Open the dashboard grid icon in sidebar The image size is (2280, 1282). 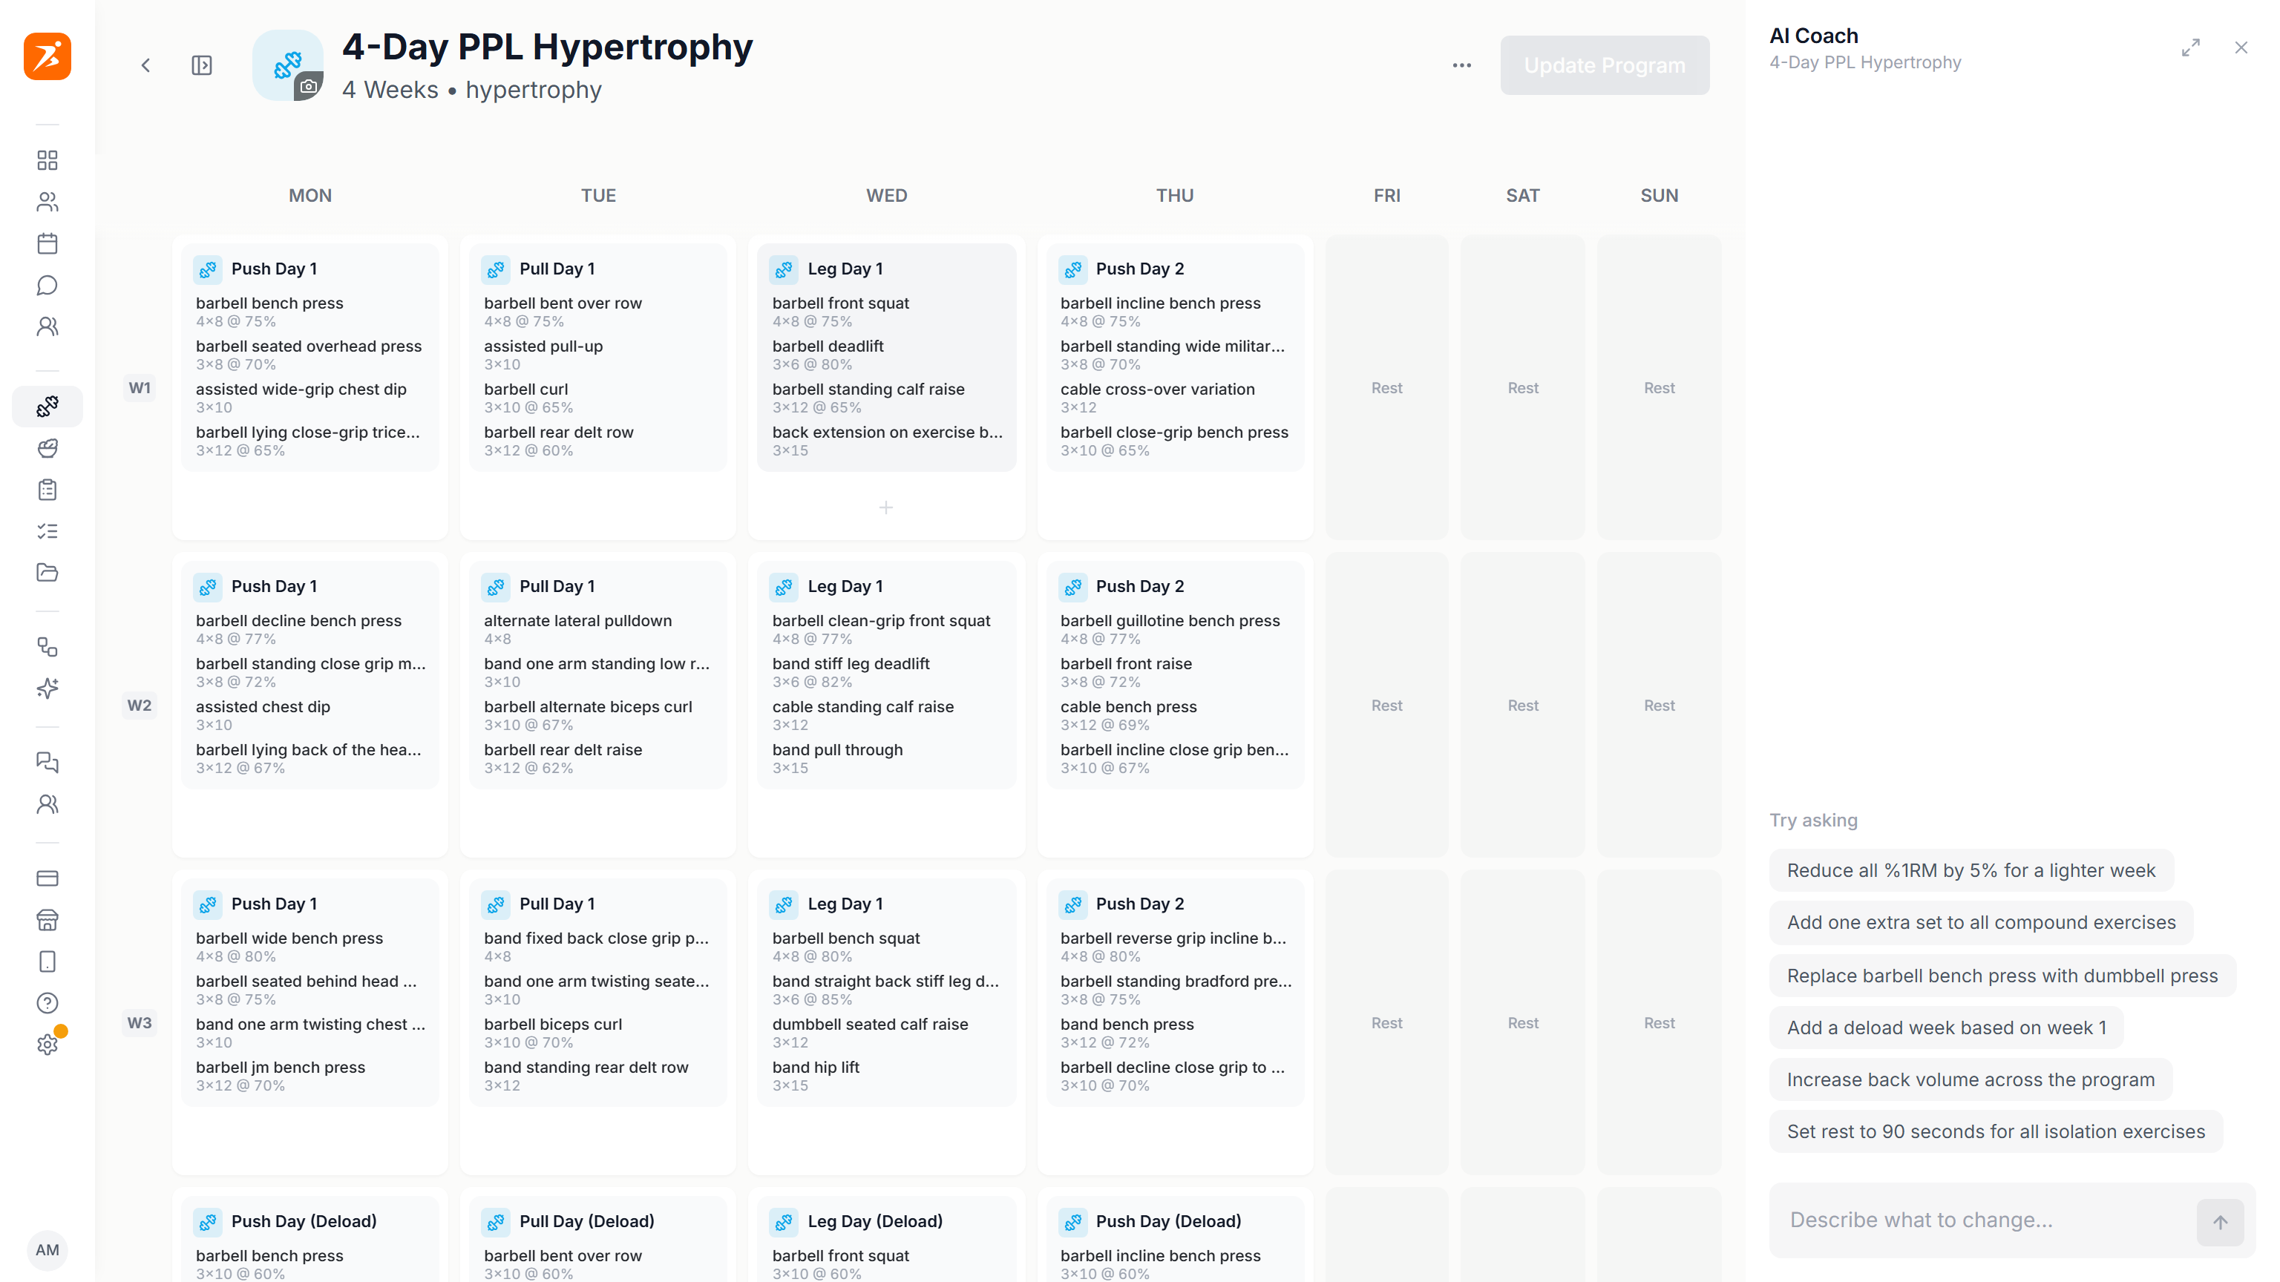(x=47, y=160)
